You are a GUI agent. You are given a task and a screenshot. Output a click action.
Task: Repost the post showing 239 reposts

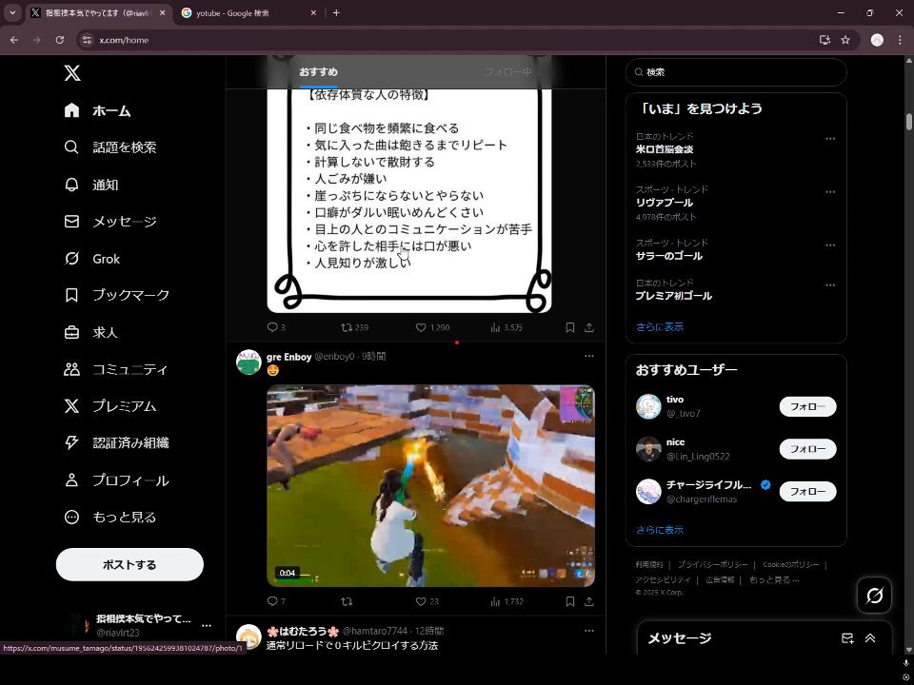click(347, 327)
